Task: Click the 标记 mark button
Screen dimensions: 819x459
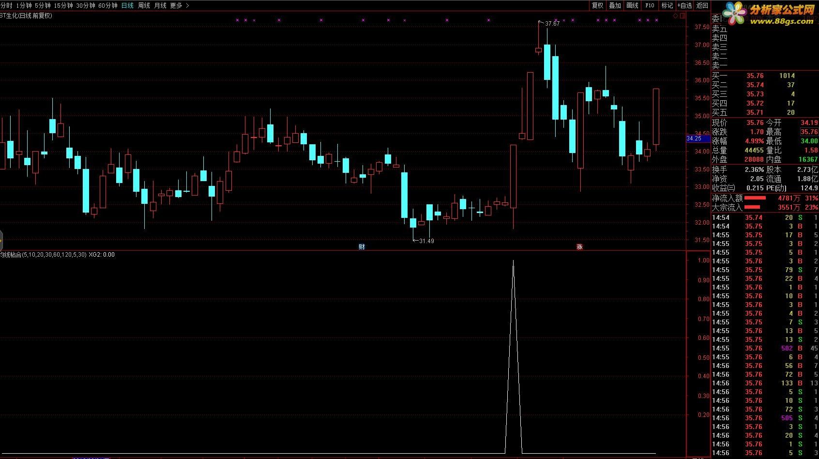Action: [667, 5]
